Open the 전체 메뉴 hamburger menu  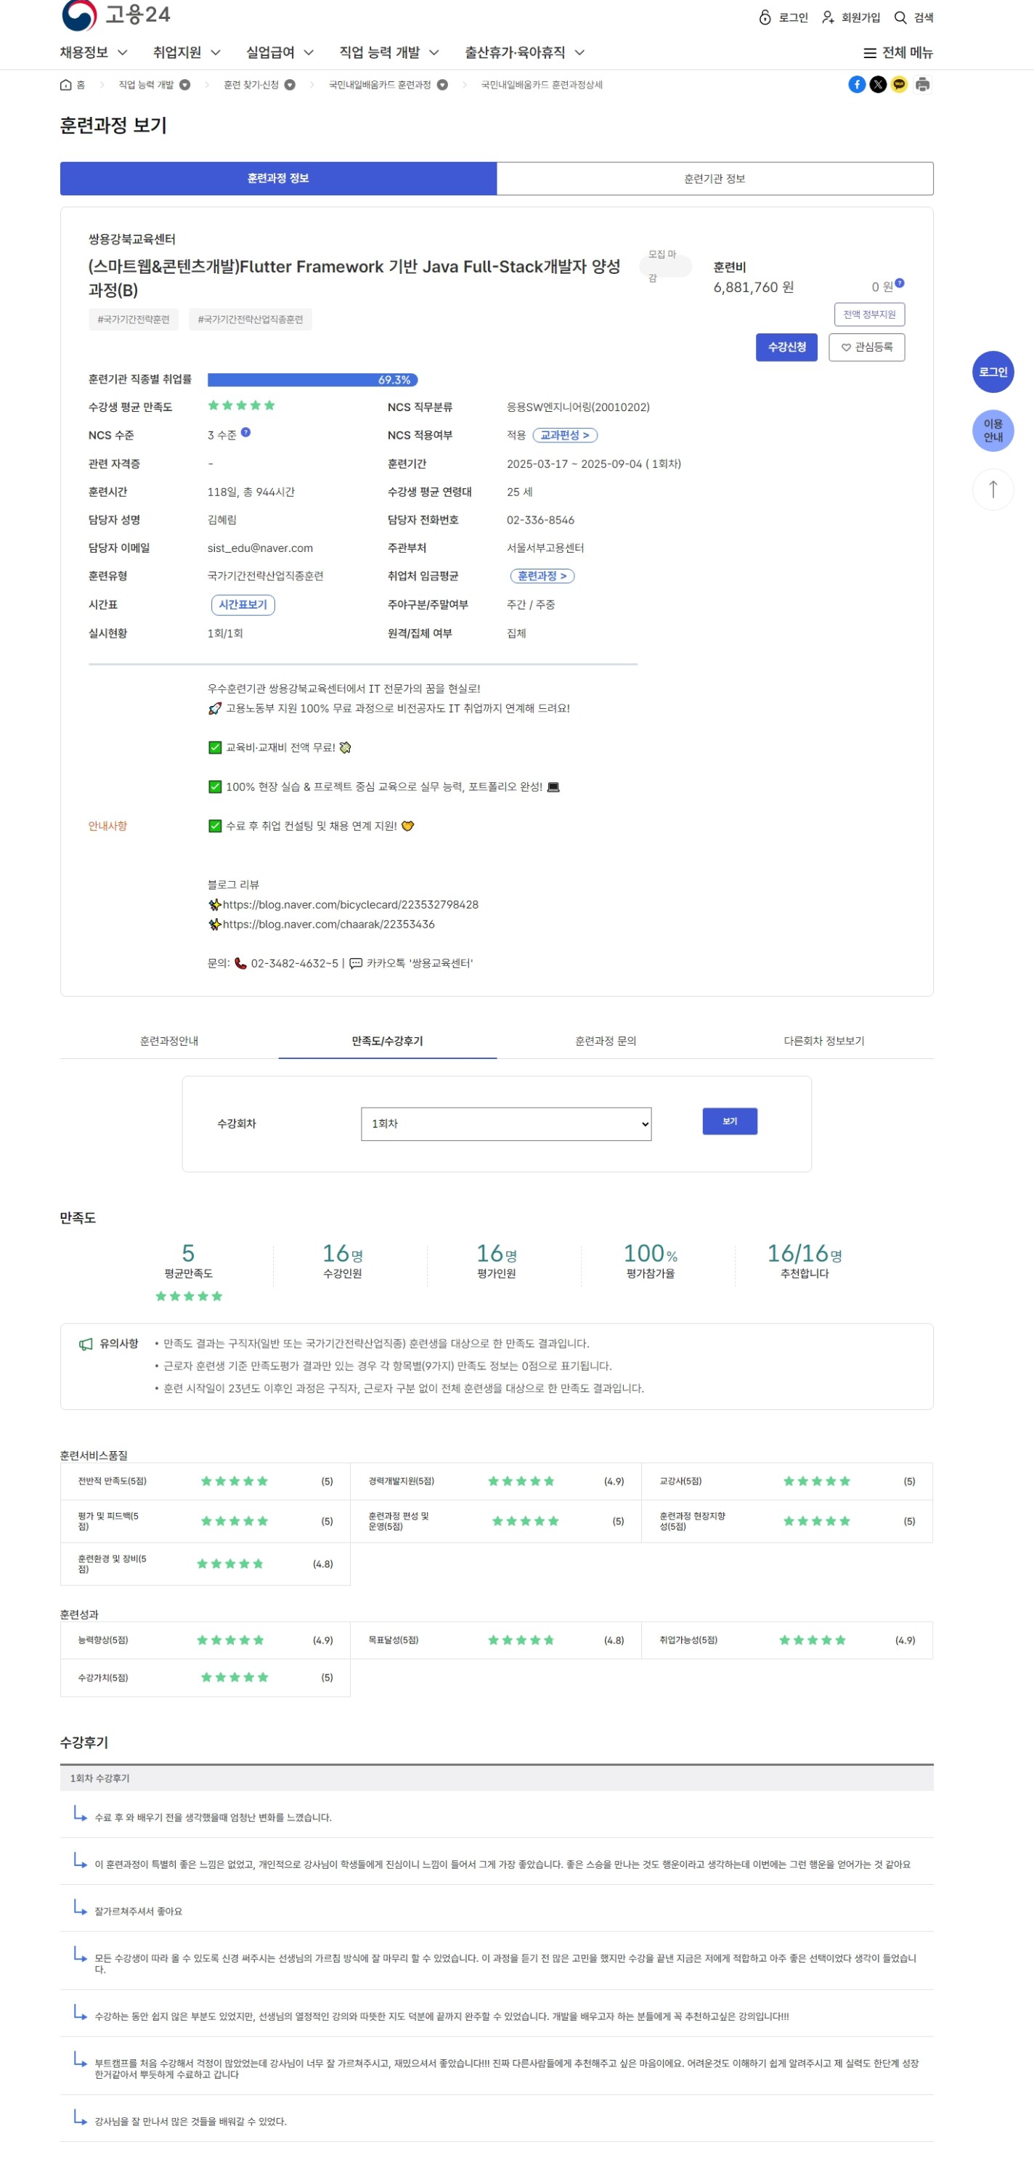(x=897, y=52)
